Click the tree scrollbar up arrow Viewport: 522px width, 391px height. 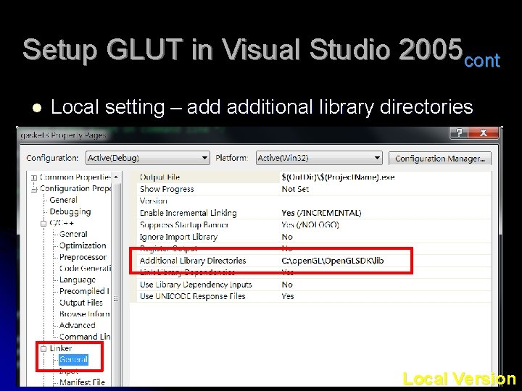(116, 177)
